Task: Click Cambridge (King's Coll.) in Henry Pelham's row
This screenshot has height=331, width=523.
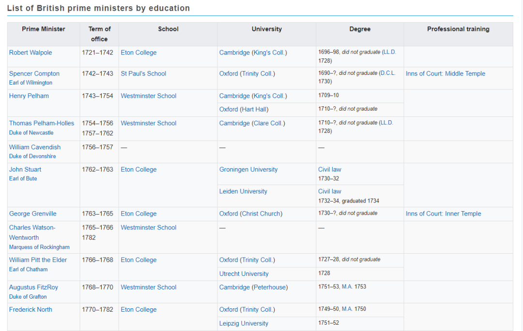Action: [253, 96]
